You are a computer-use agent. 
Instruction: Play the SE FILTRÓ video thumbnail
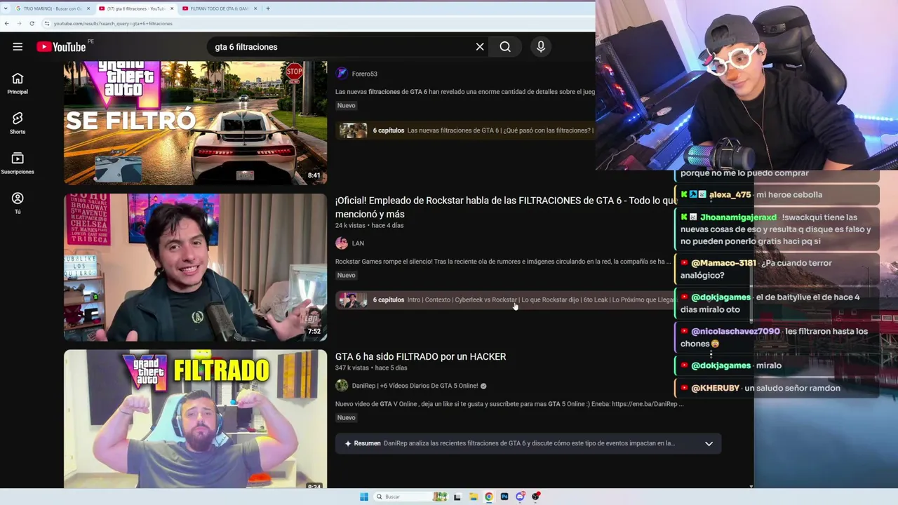pos(195,123)
